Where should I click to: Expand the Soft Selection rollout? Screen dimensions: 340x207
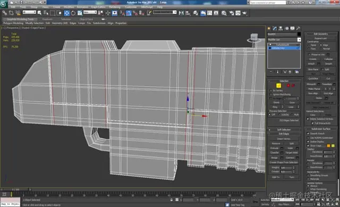[284, 130]
